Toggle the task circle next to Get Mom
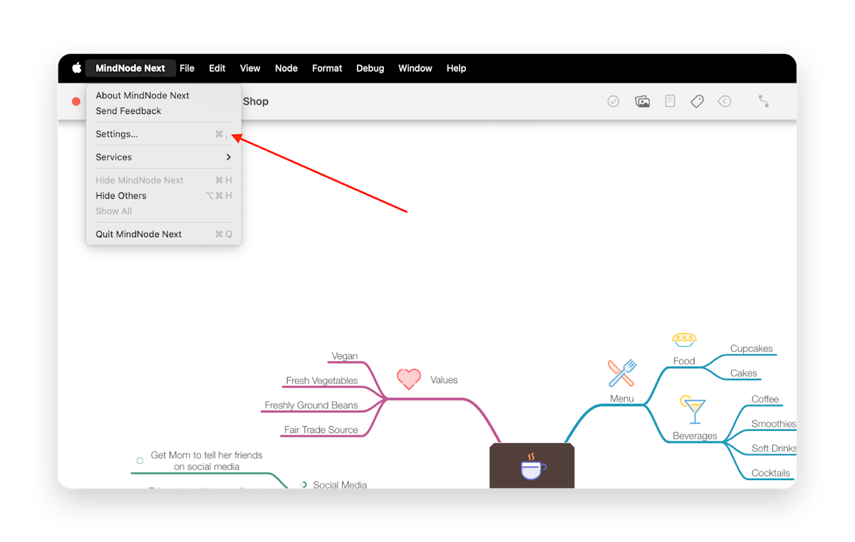 point(140,461)
